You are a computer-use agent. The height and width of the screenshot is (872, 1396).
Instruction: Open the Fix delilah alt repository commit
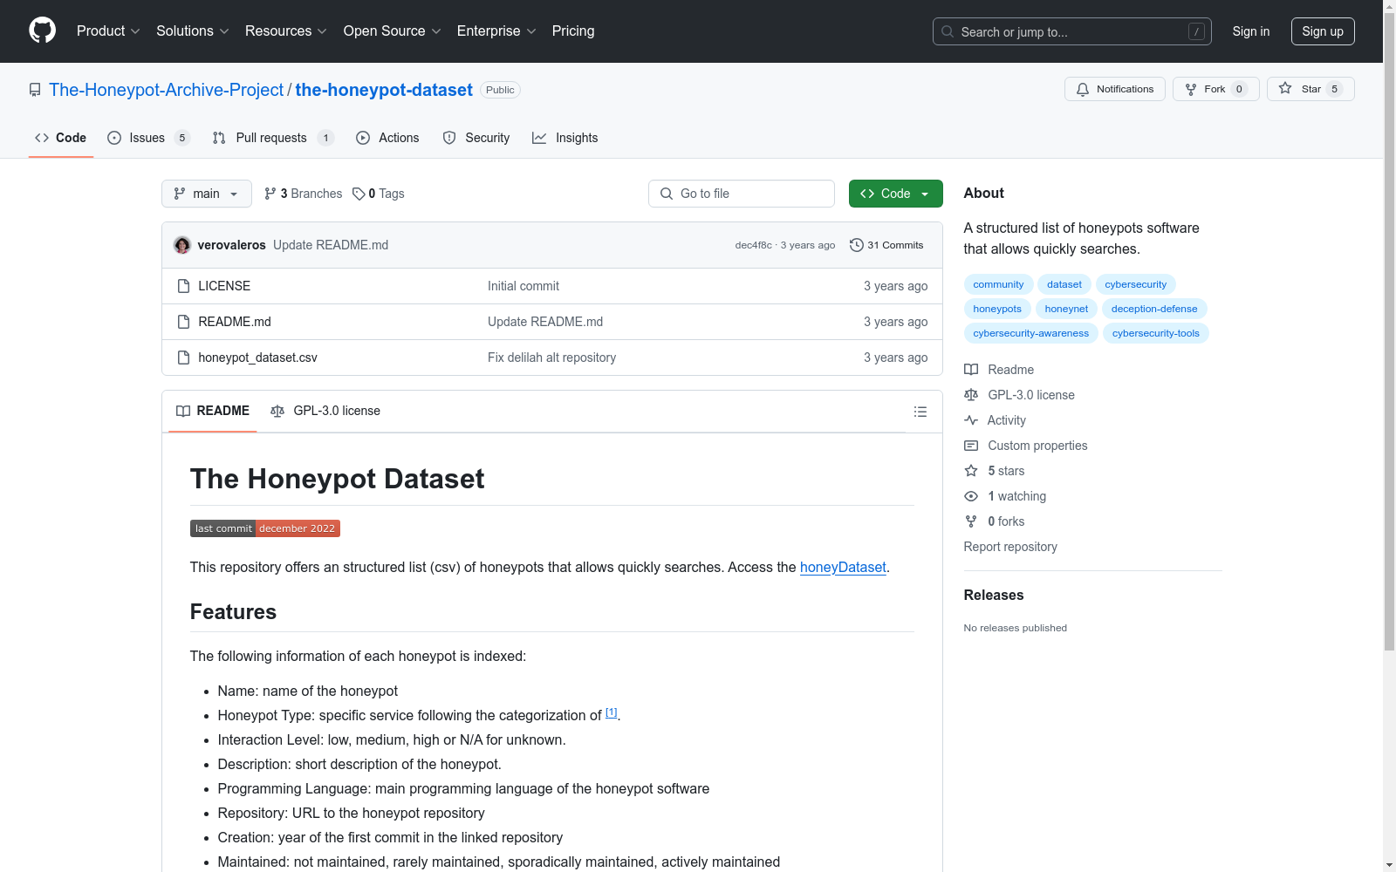[x=552, y=358]
